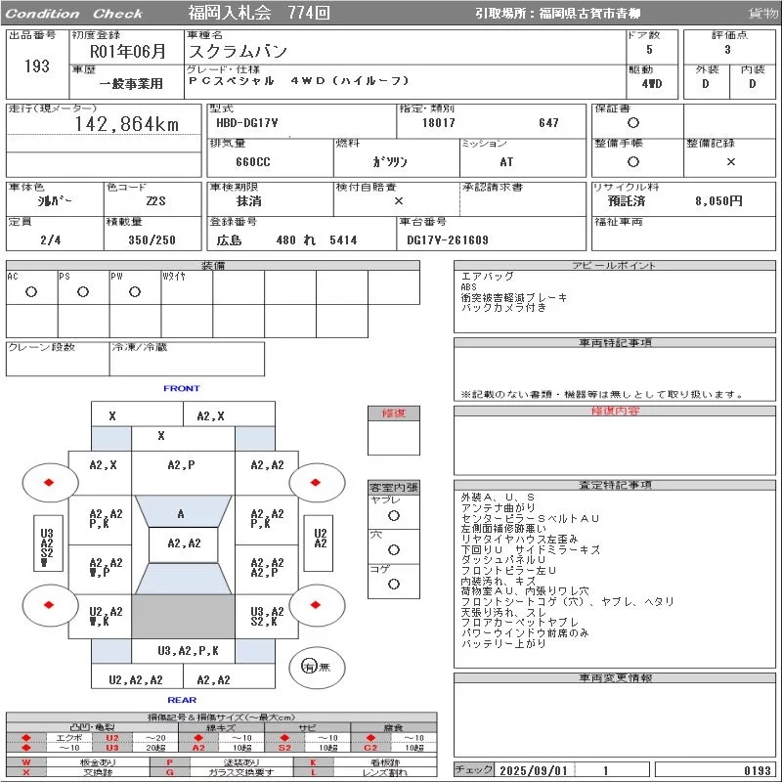
Task: Click the left side sill box U3 A2 S2 W
Action: pyautogui.click(x=48, y=543)
